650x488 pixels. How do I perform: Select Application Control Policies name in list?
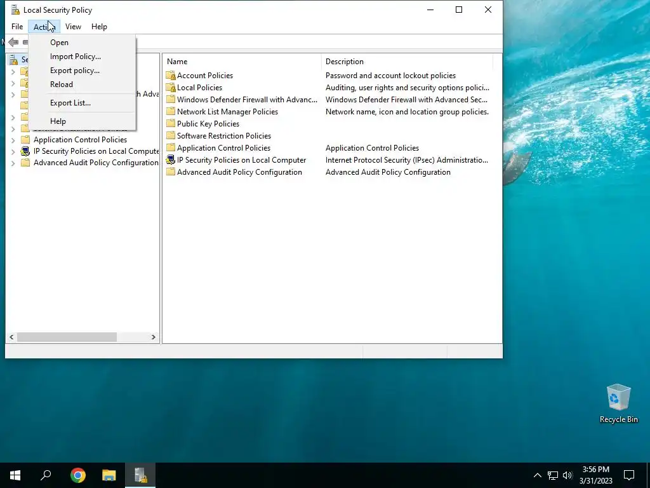pos(223,147)
